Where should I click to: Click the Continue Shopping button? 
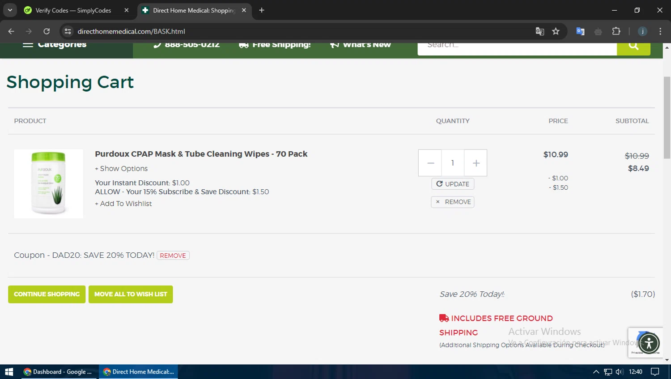coord(47,294)
